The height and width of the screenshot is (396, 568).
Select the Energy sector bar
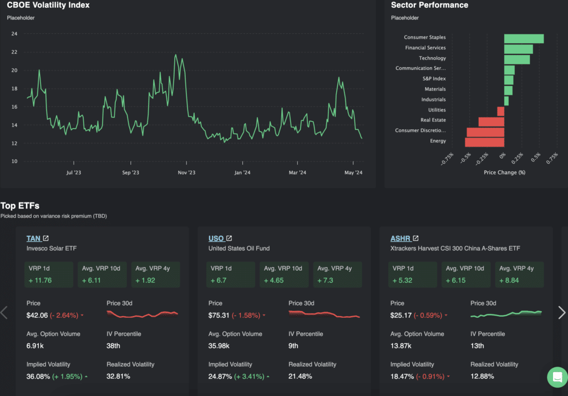[x=485, y=143]
